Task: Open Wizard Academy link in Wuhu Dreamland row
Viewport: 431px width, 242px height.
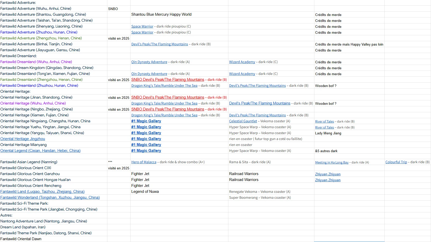Action: click(242, 62)
